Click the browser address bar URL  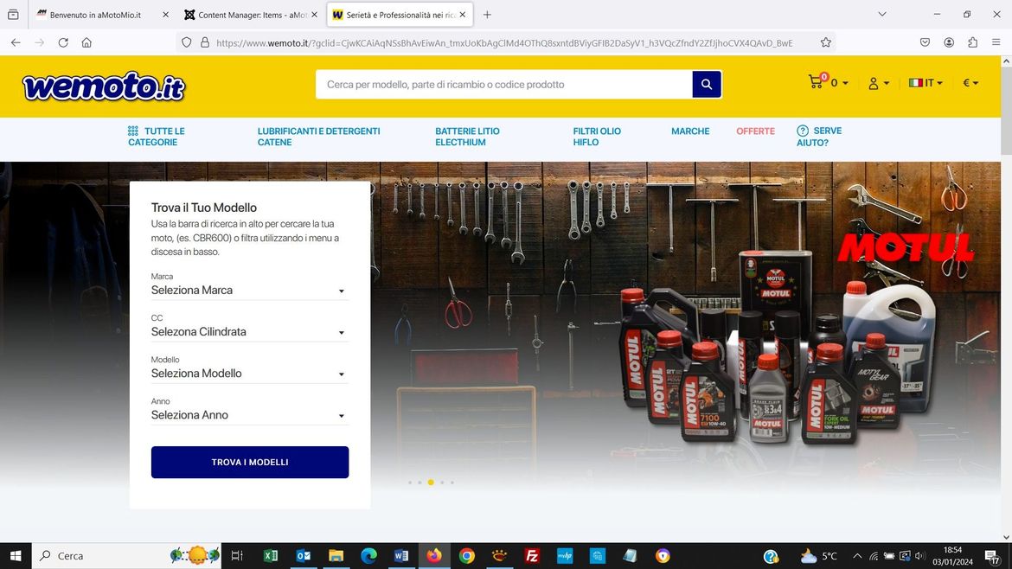(x=504, y=42)
